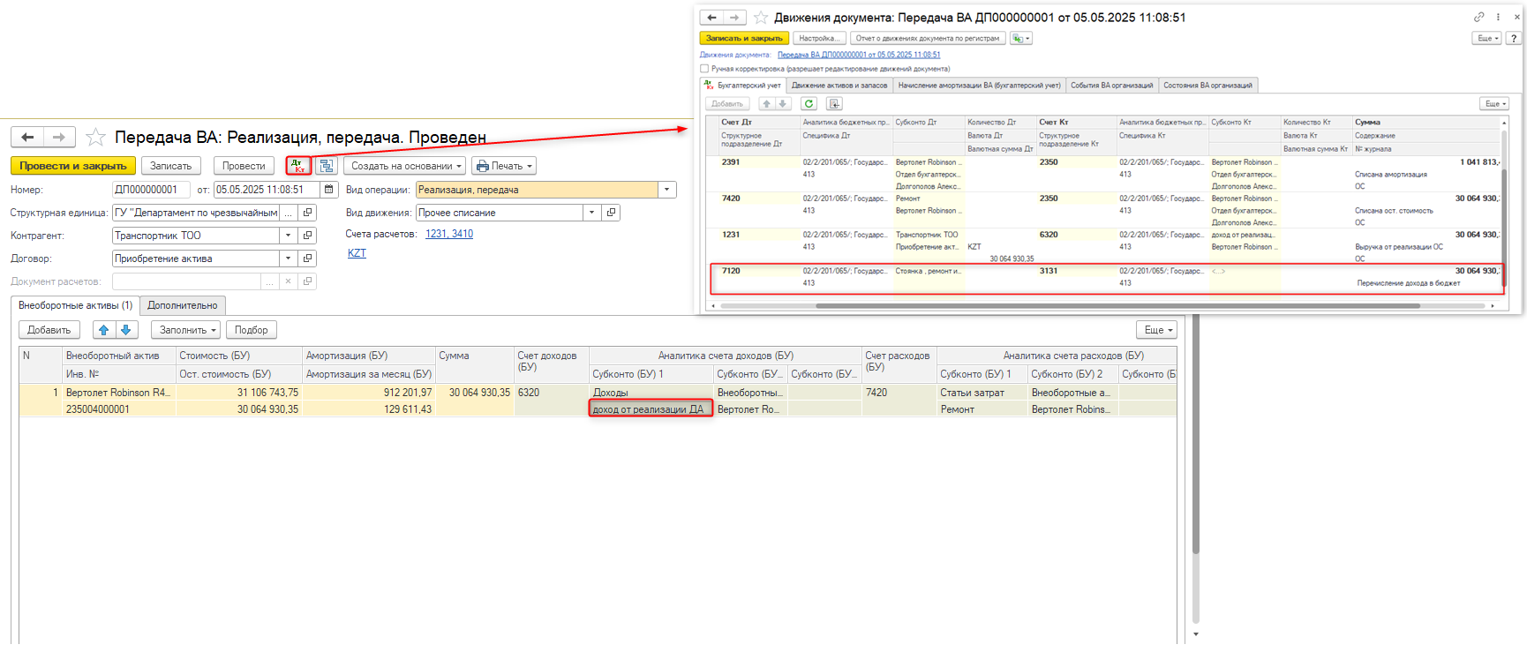Click Подбор button
The height and width of the screenshot is (652, 1527).
click(252, 330)
